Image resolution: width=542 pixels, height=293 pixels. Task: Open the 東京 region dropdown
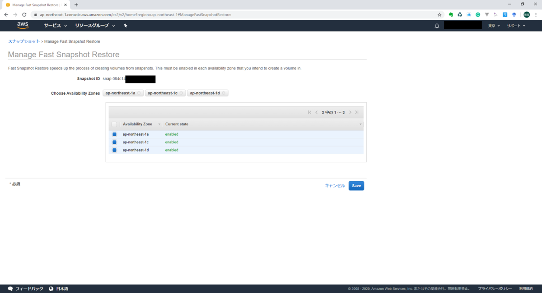(494, 26)
